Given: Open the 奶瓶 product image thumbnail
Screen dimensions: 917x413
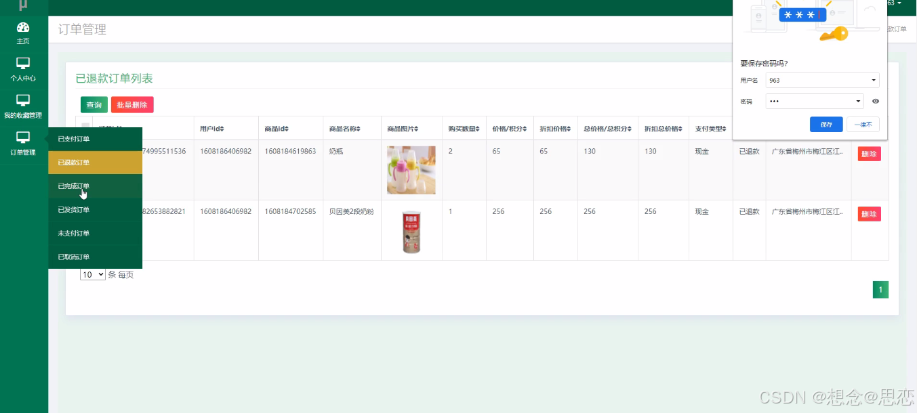Looking at the screenshot, I should click(411, 170).
